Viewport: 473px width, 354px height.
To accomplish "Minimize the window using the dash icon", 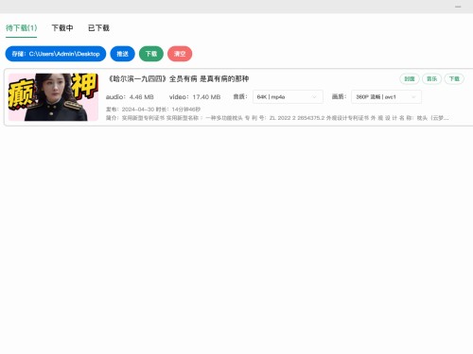I will (x=458, y=7).
